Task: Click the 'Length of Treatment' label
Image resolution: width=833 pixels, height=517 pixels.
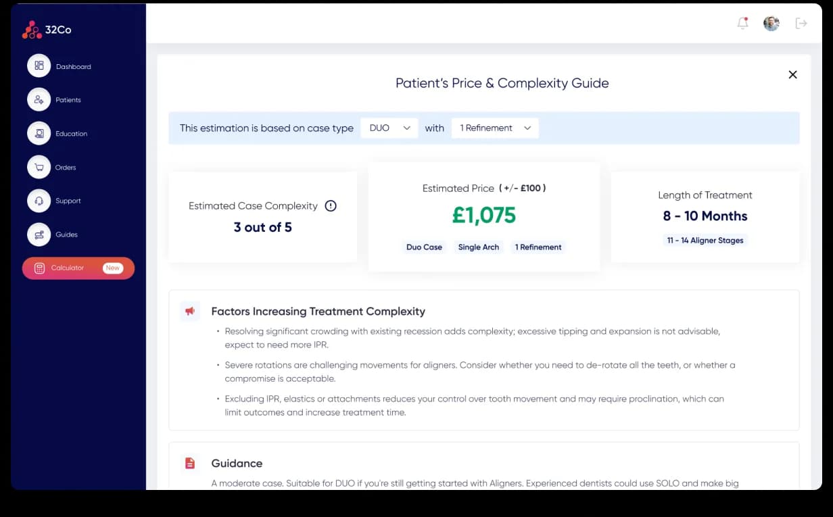Action: tap(705, 195)
